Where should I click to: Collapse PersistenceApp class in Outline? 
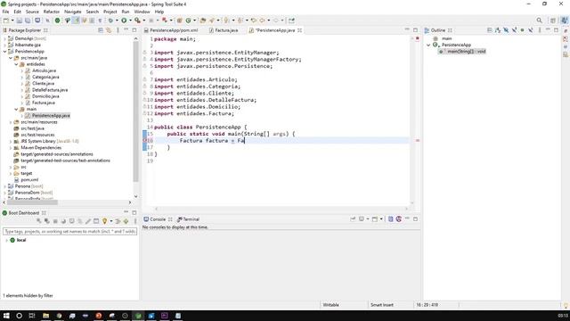[428, 45]
